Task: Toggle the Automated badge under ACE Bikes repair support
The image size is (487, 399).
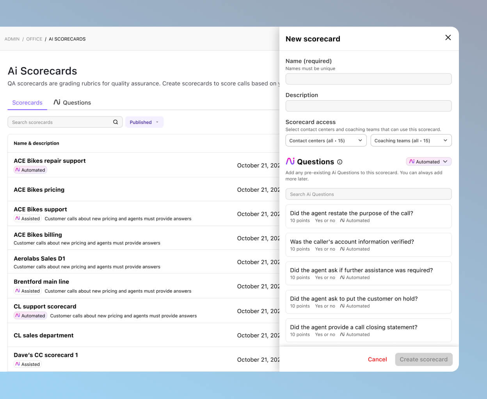Action: click(x=30, y=170)
